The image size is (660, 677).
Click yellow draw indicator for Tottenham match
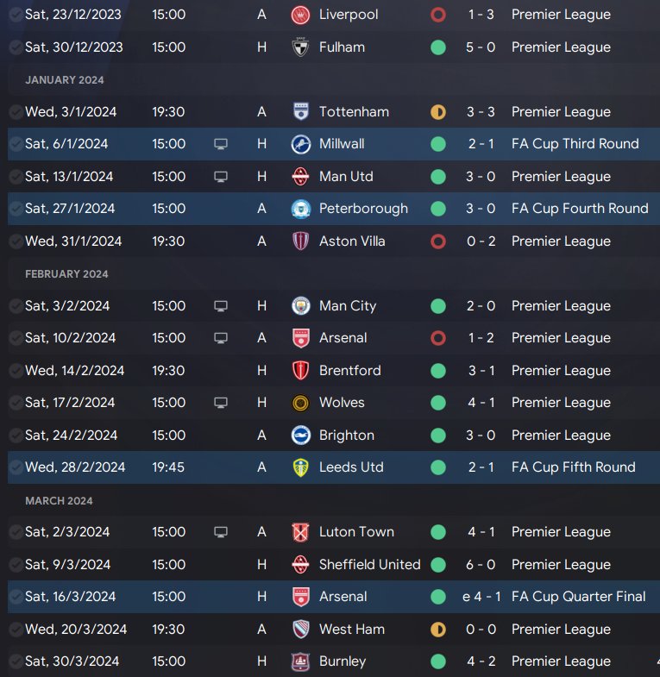[x=438, y=112]
